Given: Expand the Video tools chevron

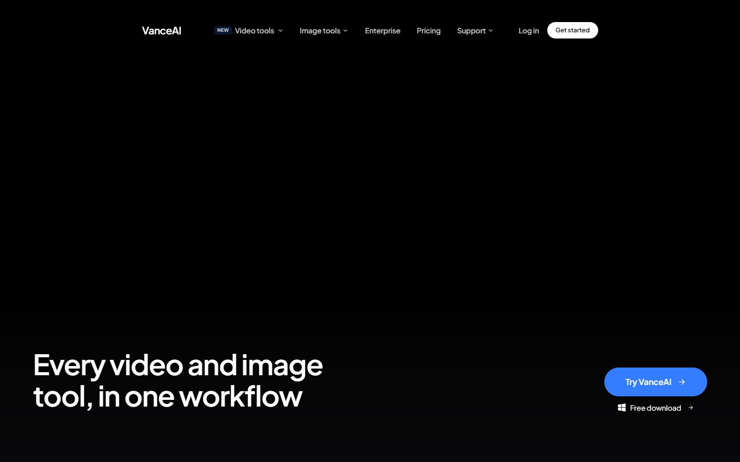Looking at the screenshot, I should click(281, 31).
